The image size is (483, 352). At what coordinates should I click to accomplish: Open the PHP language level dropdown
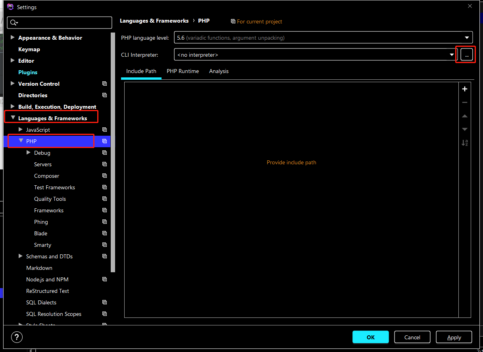(x=323, y=38)
